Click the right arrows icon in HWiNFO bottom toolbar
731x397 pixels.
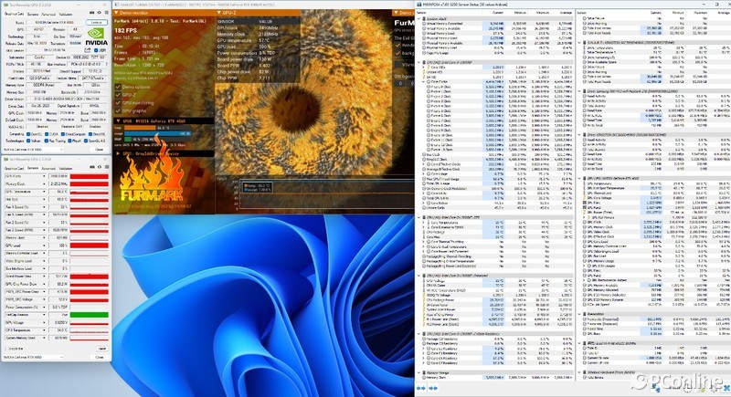click(x=433, y=388)
